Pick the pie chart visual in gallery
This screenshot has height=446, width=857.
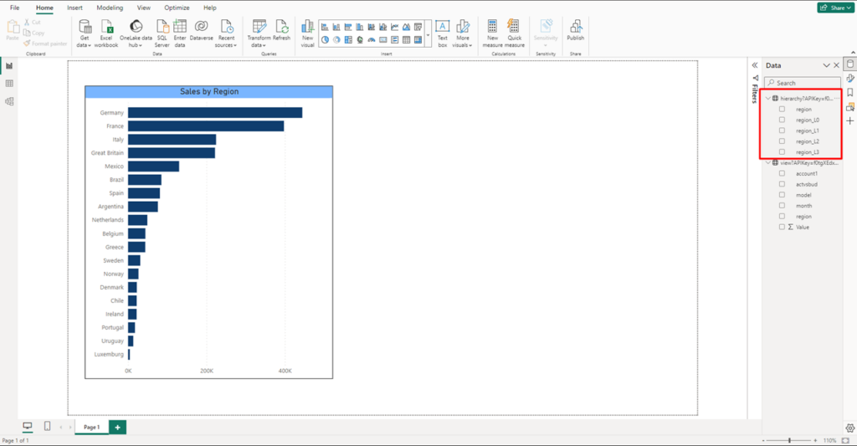[x=325, y=40]
